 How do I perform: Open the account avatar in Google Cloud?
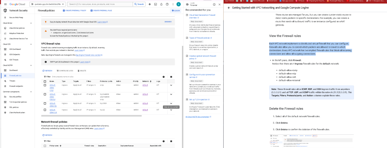(x=179, y=4)
